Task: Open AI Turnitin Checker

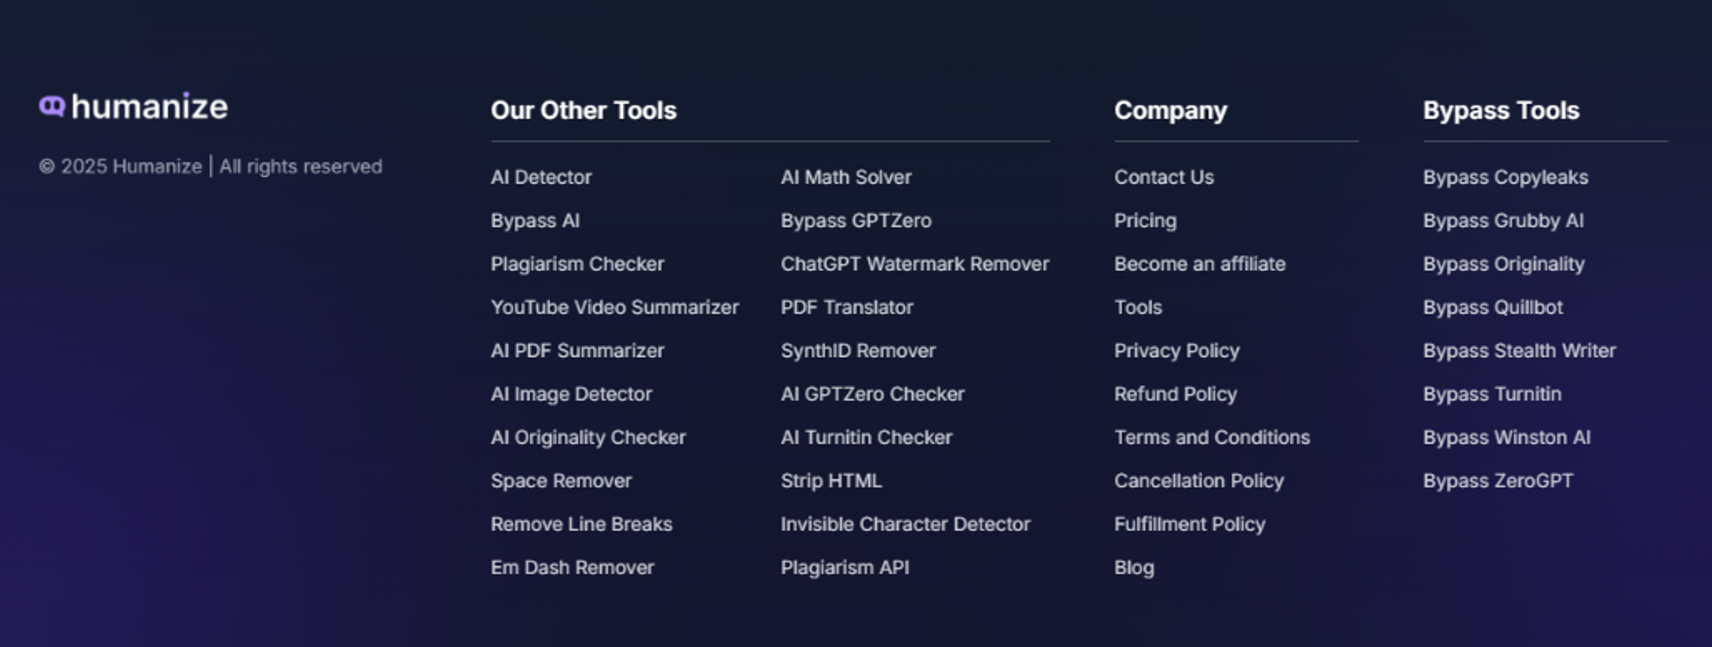Action: pos(867,438)
